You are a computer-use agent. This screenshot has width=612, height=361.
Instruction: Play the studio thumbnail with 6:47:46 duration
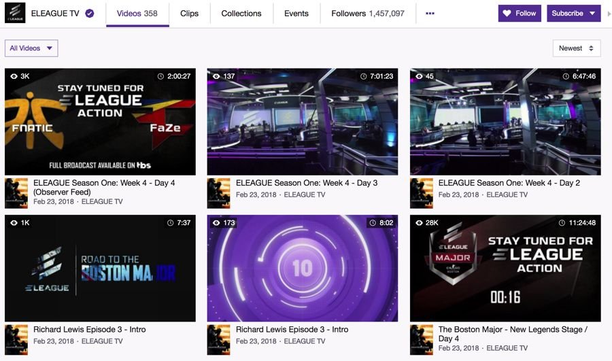coord(505,122)
